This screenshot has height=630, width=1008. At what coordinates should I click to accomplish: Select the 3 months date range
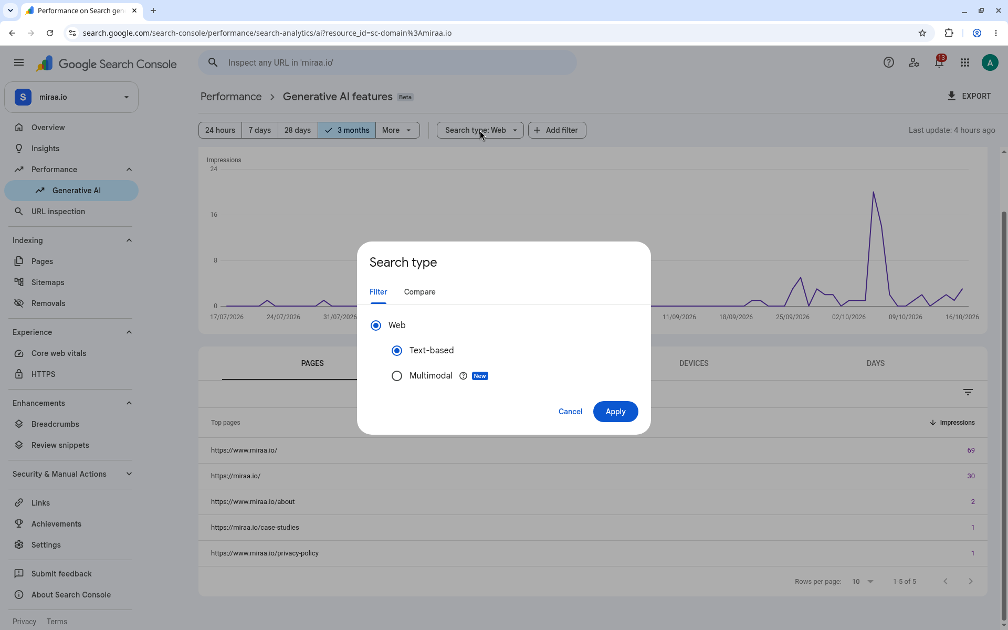tap(346, 130)
